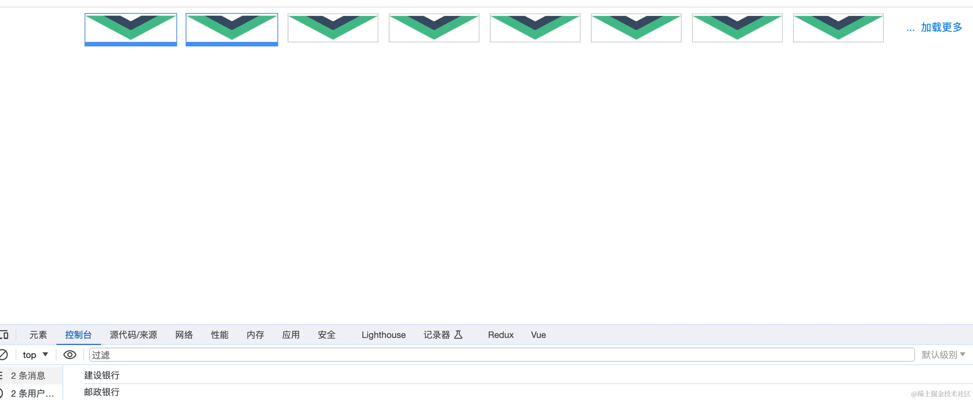Click the create live expression eye icon
Image resolution: width=973 pixels, height=400 pixels.
[x=69, y=355]
